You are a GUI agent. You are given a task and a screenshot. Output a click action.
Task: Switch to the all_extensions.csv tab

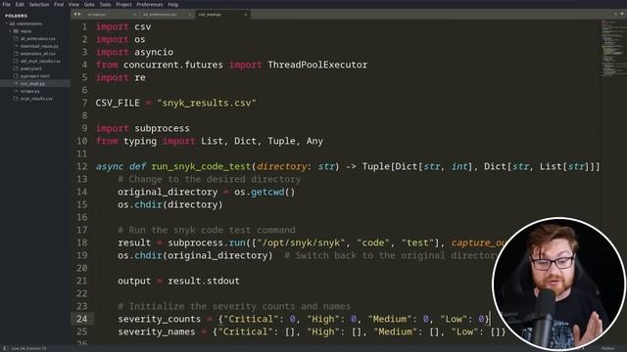(x=166, y=15)
